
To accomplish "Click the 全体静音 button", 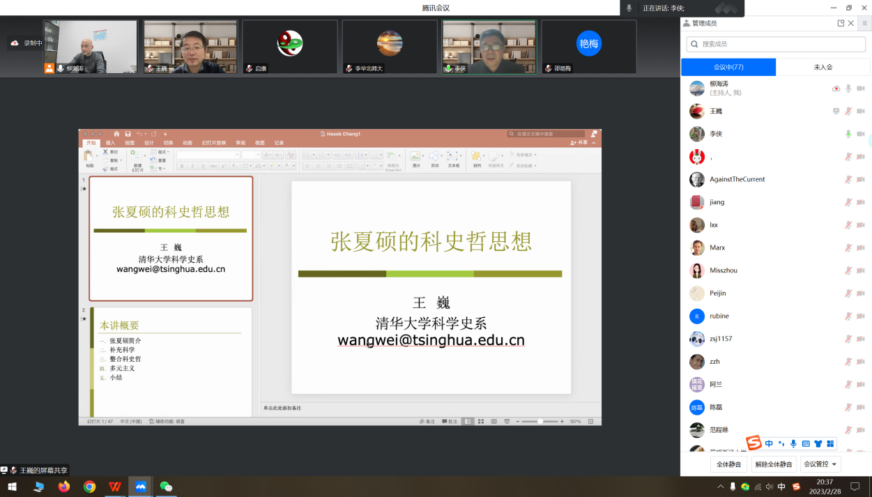I will coord(728,464).
